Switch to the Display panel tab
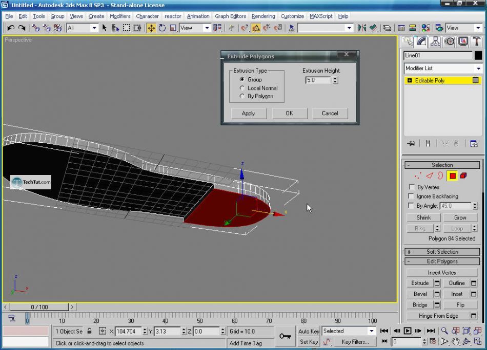Image resolution: width=487 pixels, height=350 pixels. tap(463, 41)
